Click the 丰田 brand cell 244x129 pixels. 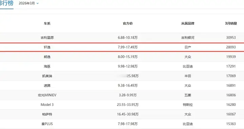(188, 76)
